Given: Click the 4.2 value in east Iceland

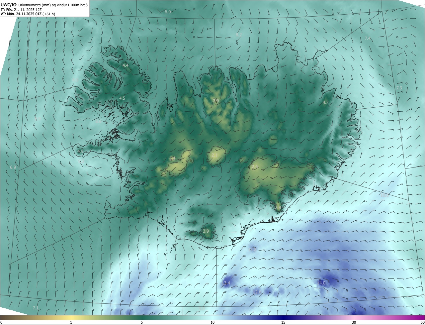Looking at the screenshot, I should (326, 103).
